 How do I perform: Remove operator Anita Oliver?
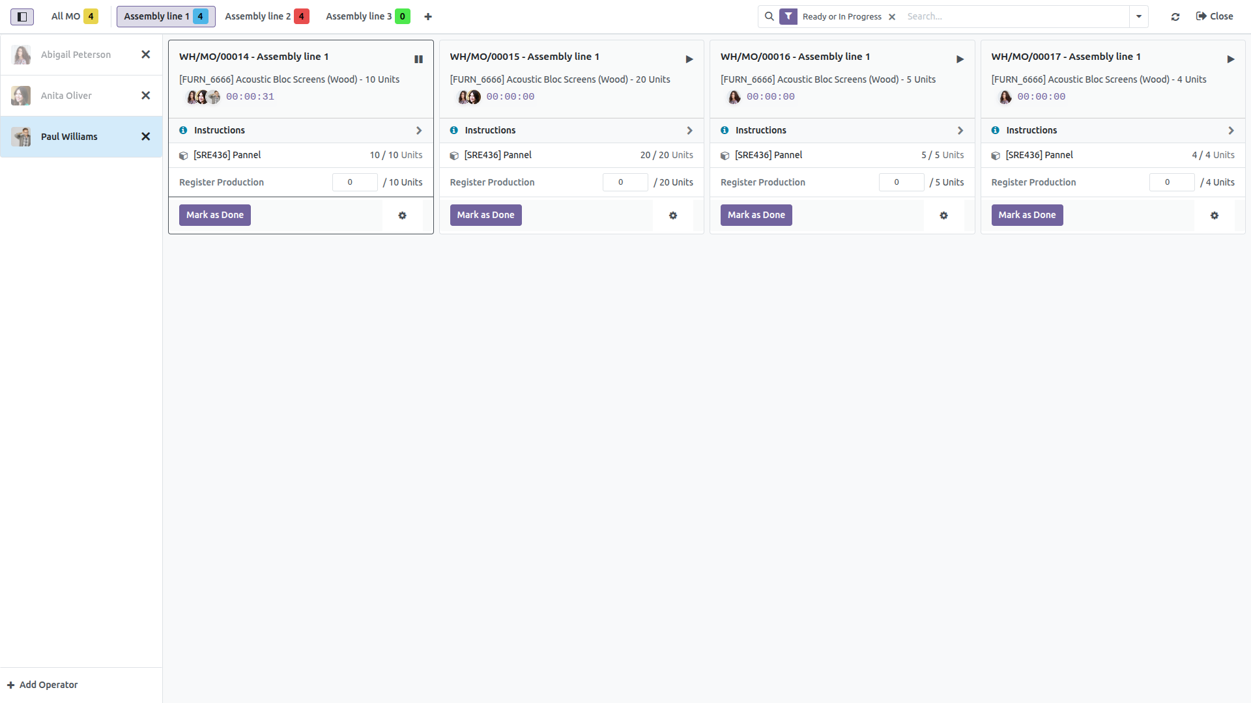[x=146, y=96]
